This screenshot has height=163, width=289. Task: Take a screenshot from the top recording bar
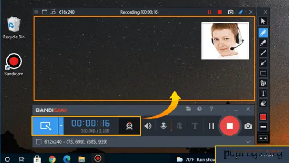231,12
